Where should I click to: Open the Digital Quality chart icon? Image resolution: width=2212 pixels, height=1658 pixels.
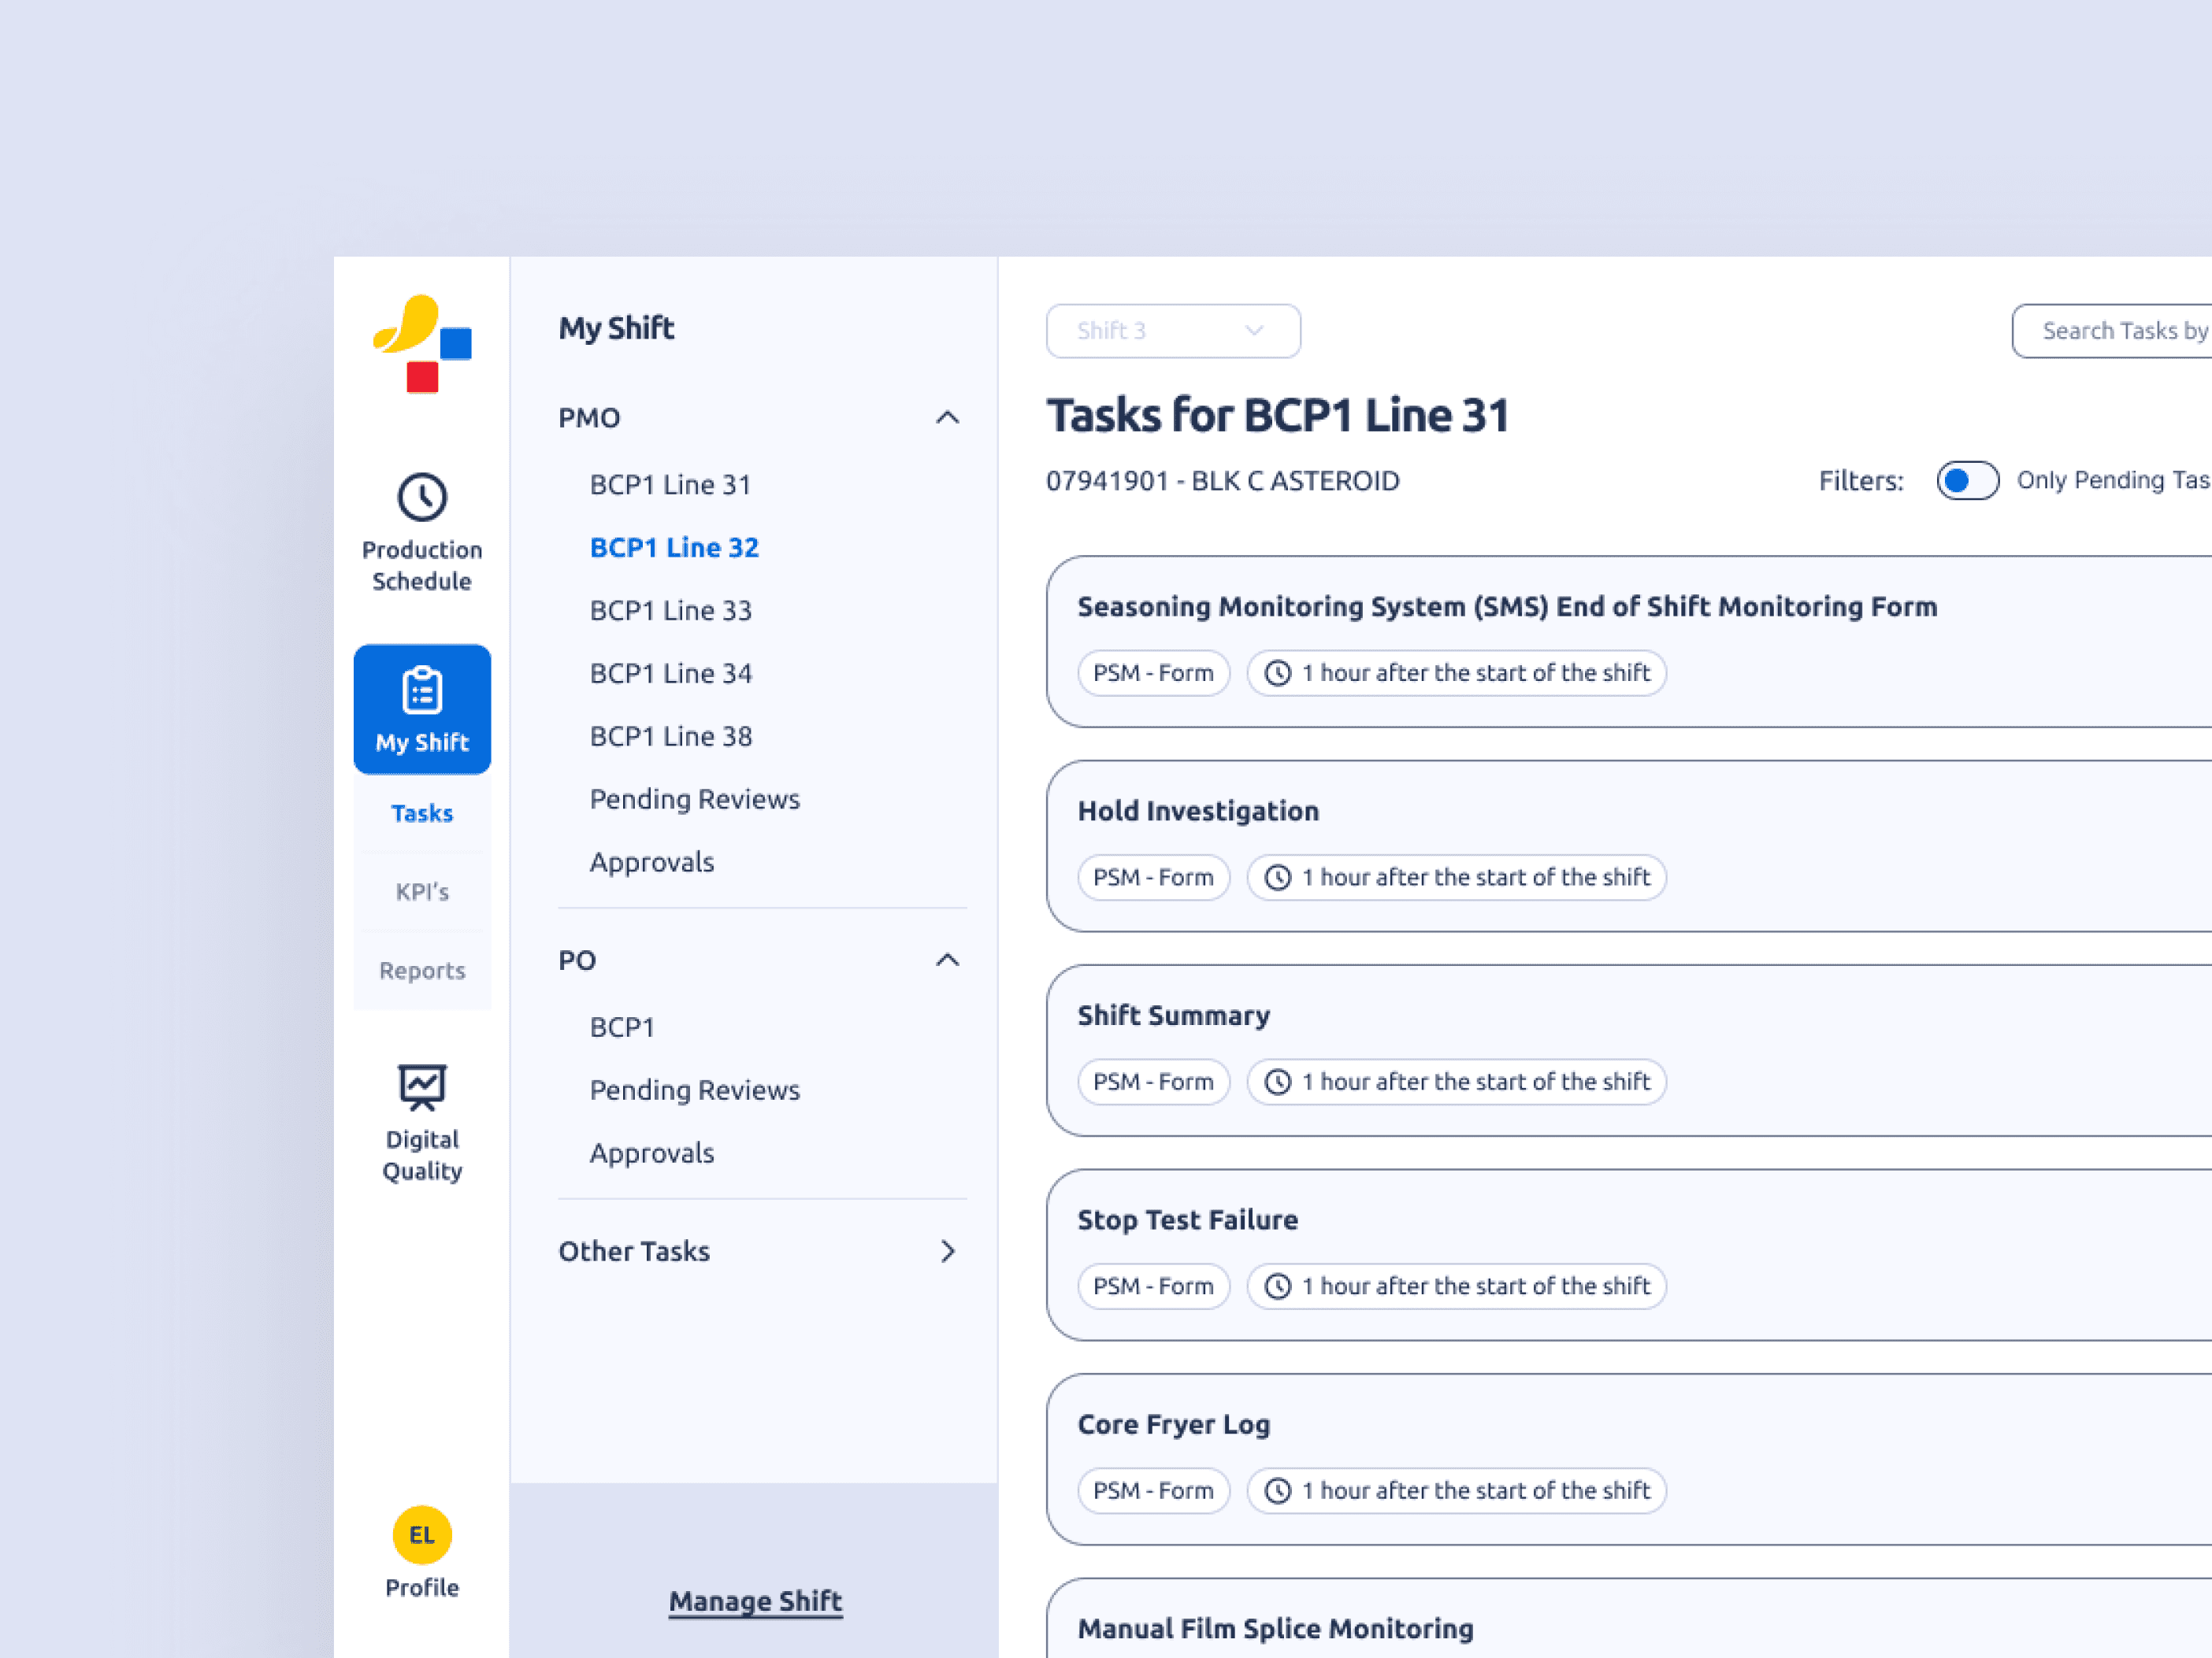point(421,1086)
